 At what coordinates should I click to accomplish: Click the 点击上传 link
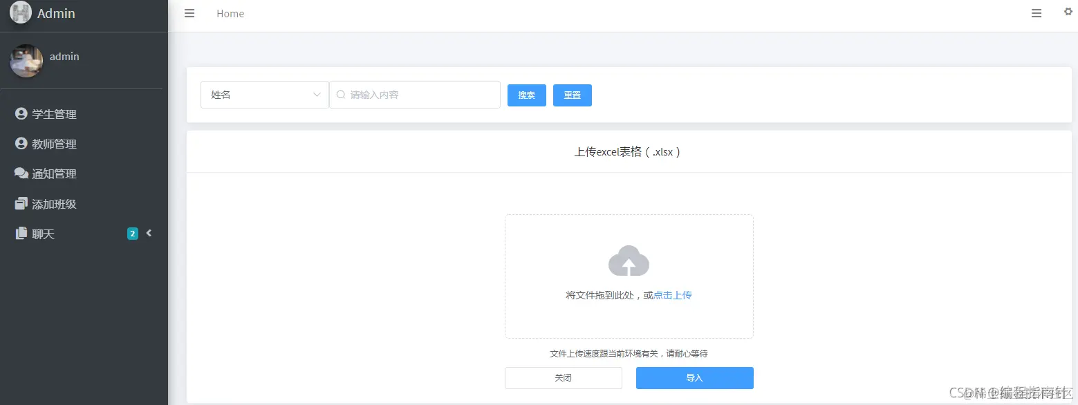point(673,295)
